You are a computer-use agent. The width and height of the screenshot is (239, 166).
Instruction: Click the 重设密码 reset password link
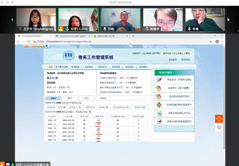point(185,60)
